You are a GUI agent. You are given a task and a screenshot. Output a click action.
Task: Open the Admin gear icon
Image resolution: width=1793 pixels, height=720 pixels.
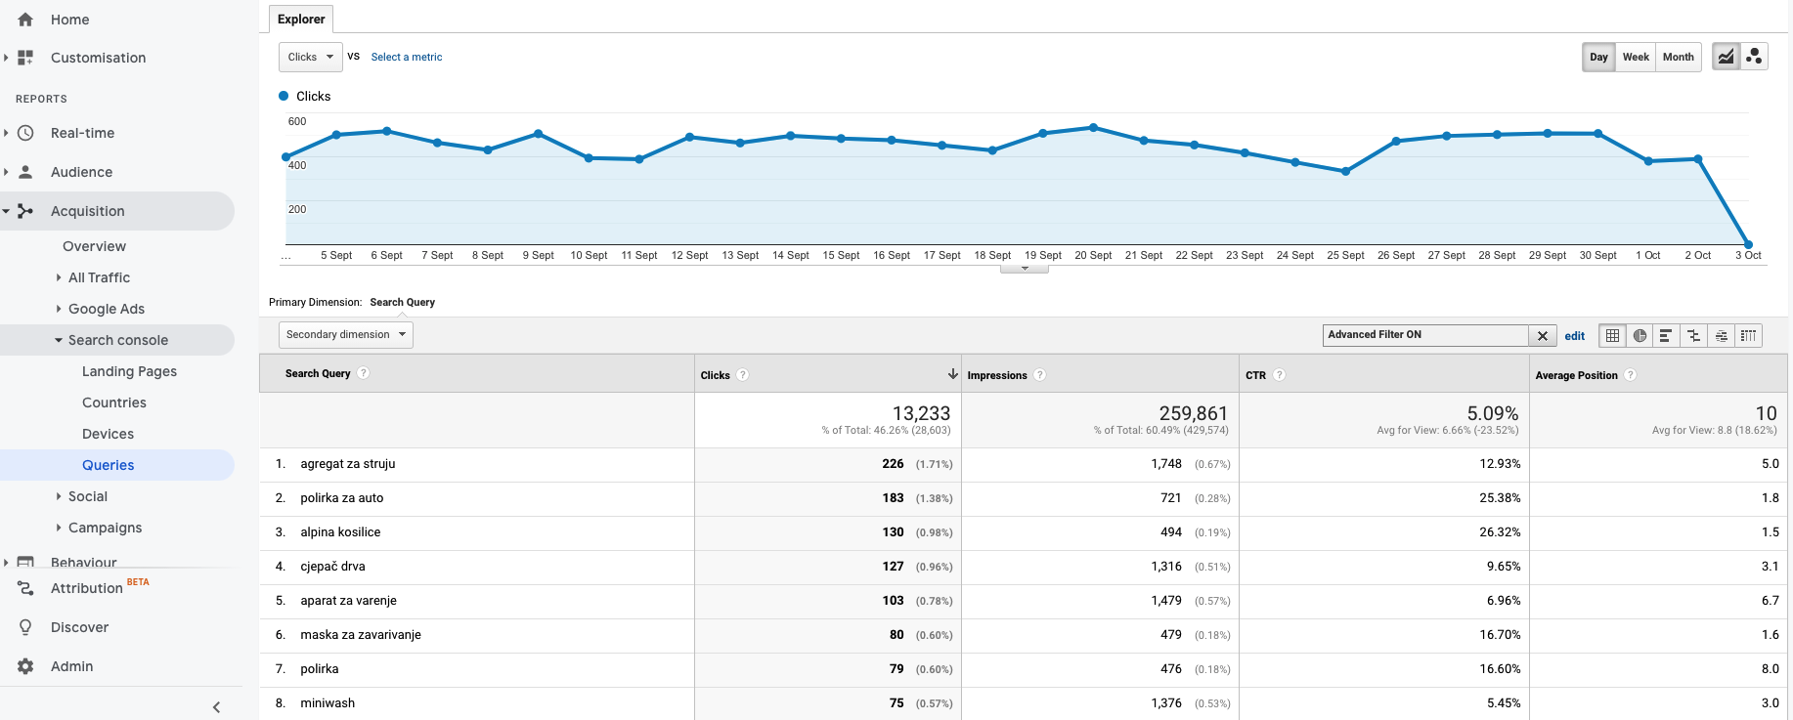(x=25, y=666)
